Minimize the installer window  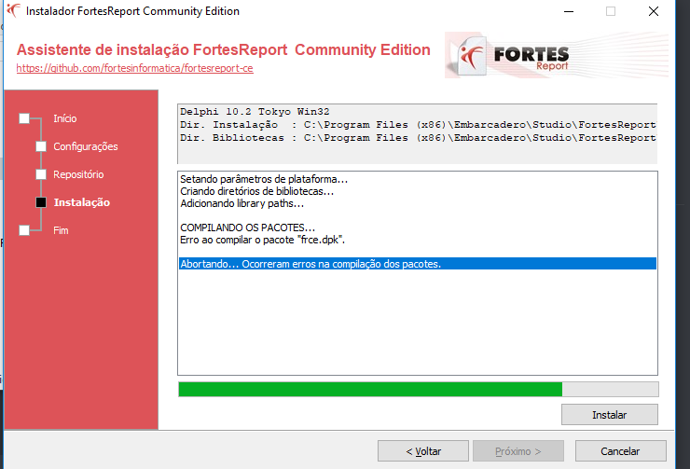(569, 11)
